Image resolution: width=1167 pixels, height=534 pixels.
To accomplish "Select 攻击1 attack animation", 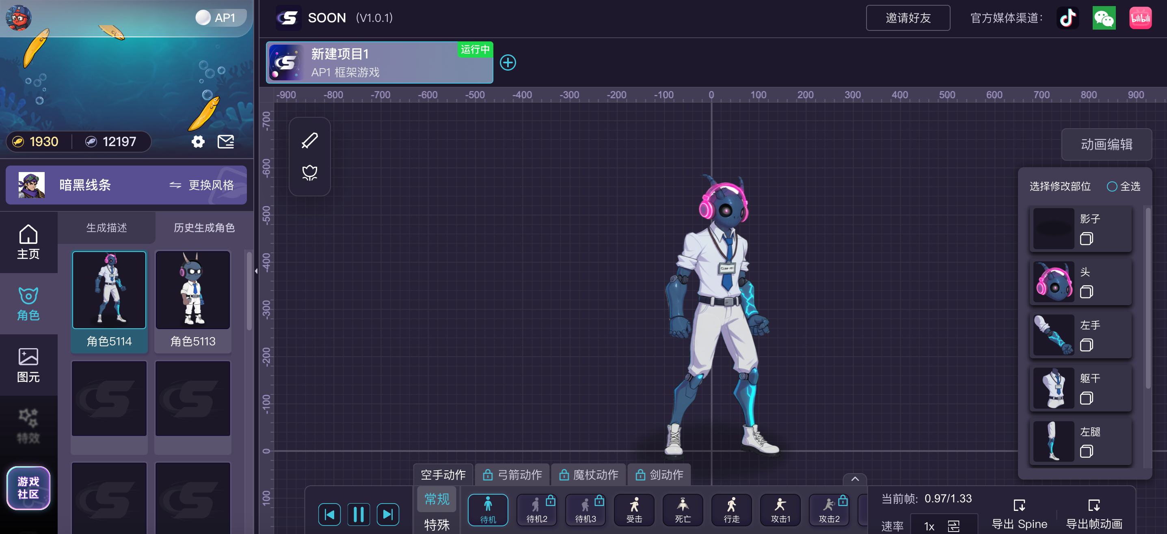I will click(x=780, y=510).
